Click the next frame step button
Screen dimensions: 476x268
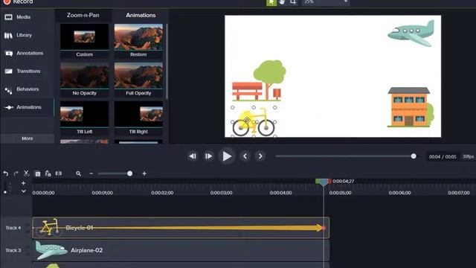(208, 156)
